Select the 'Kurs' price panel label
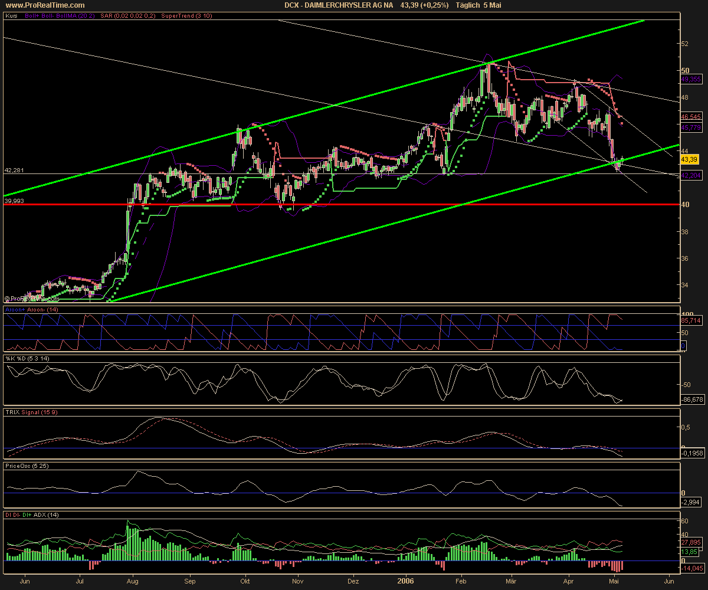708x590 pixels. tap(11, 16)
